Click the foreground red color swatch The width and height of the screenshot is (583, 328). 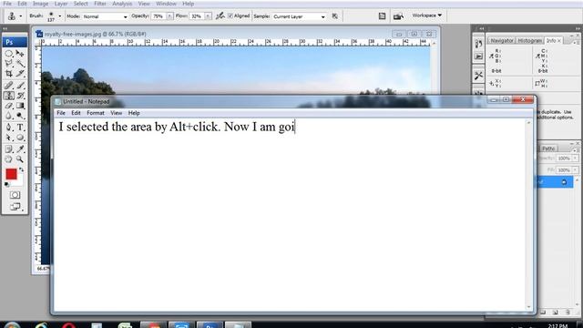coord(11,174)
